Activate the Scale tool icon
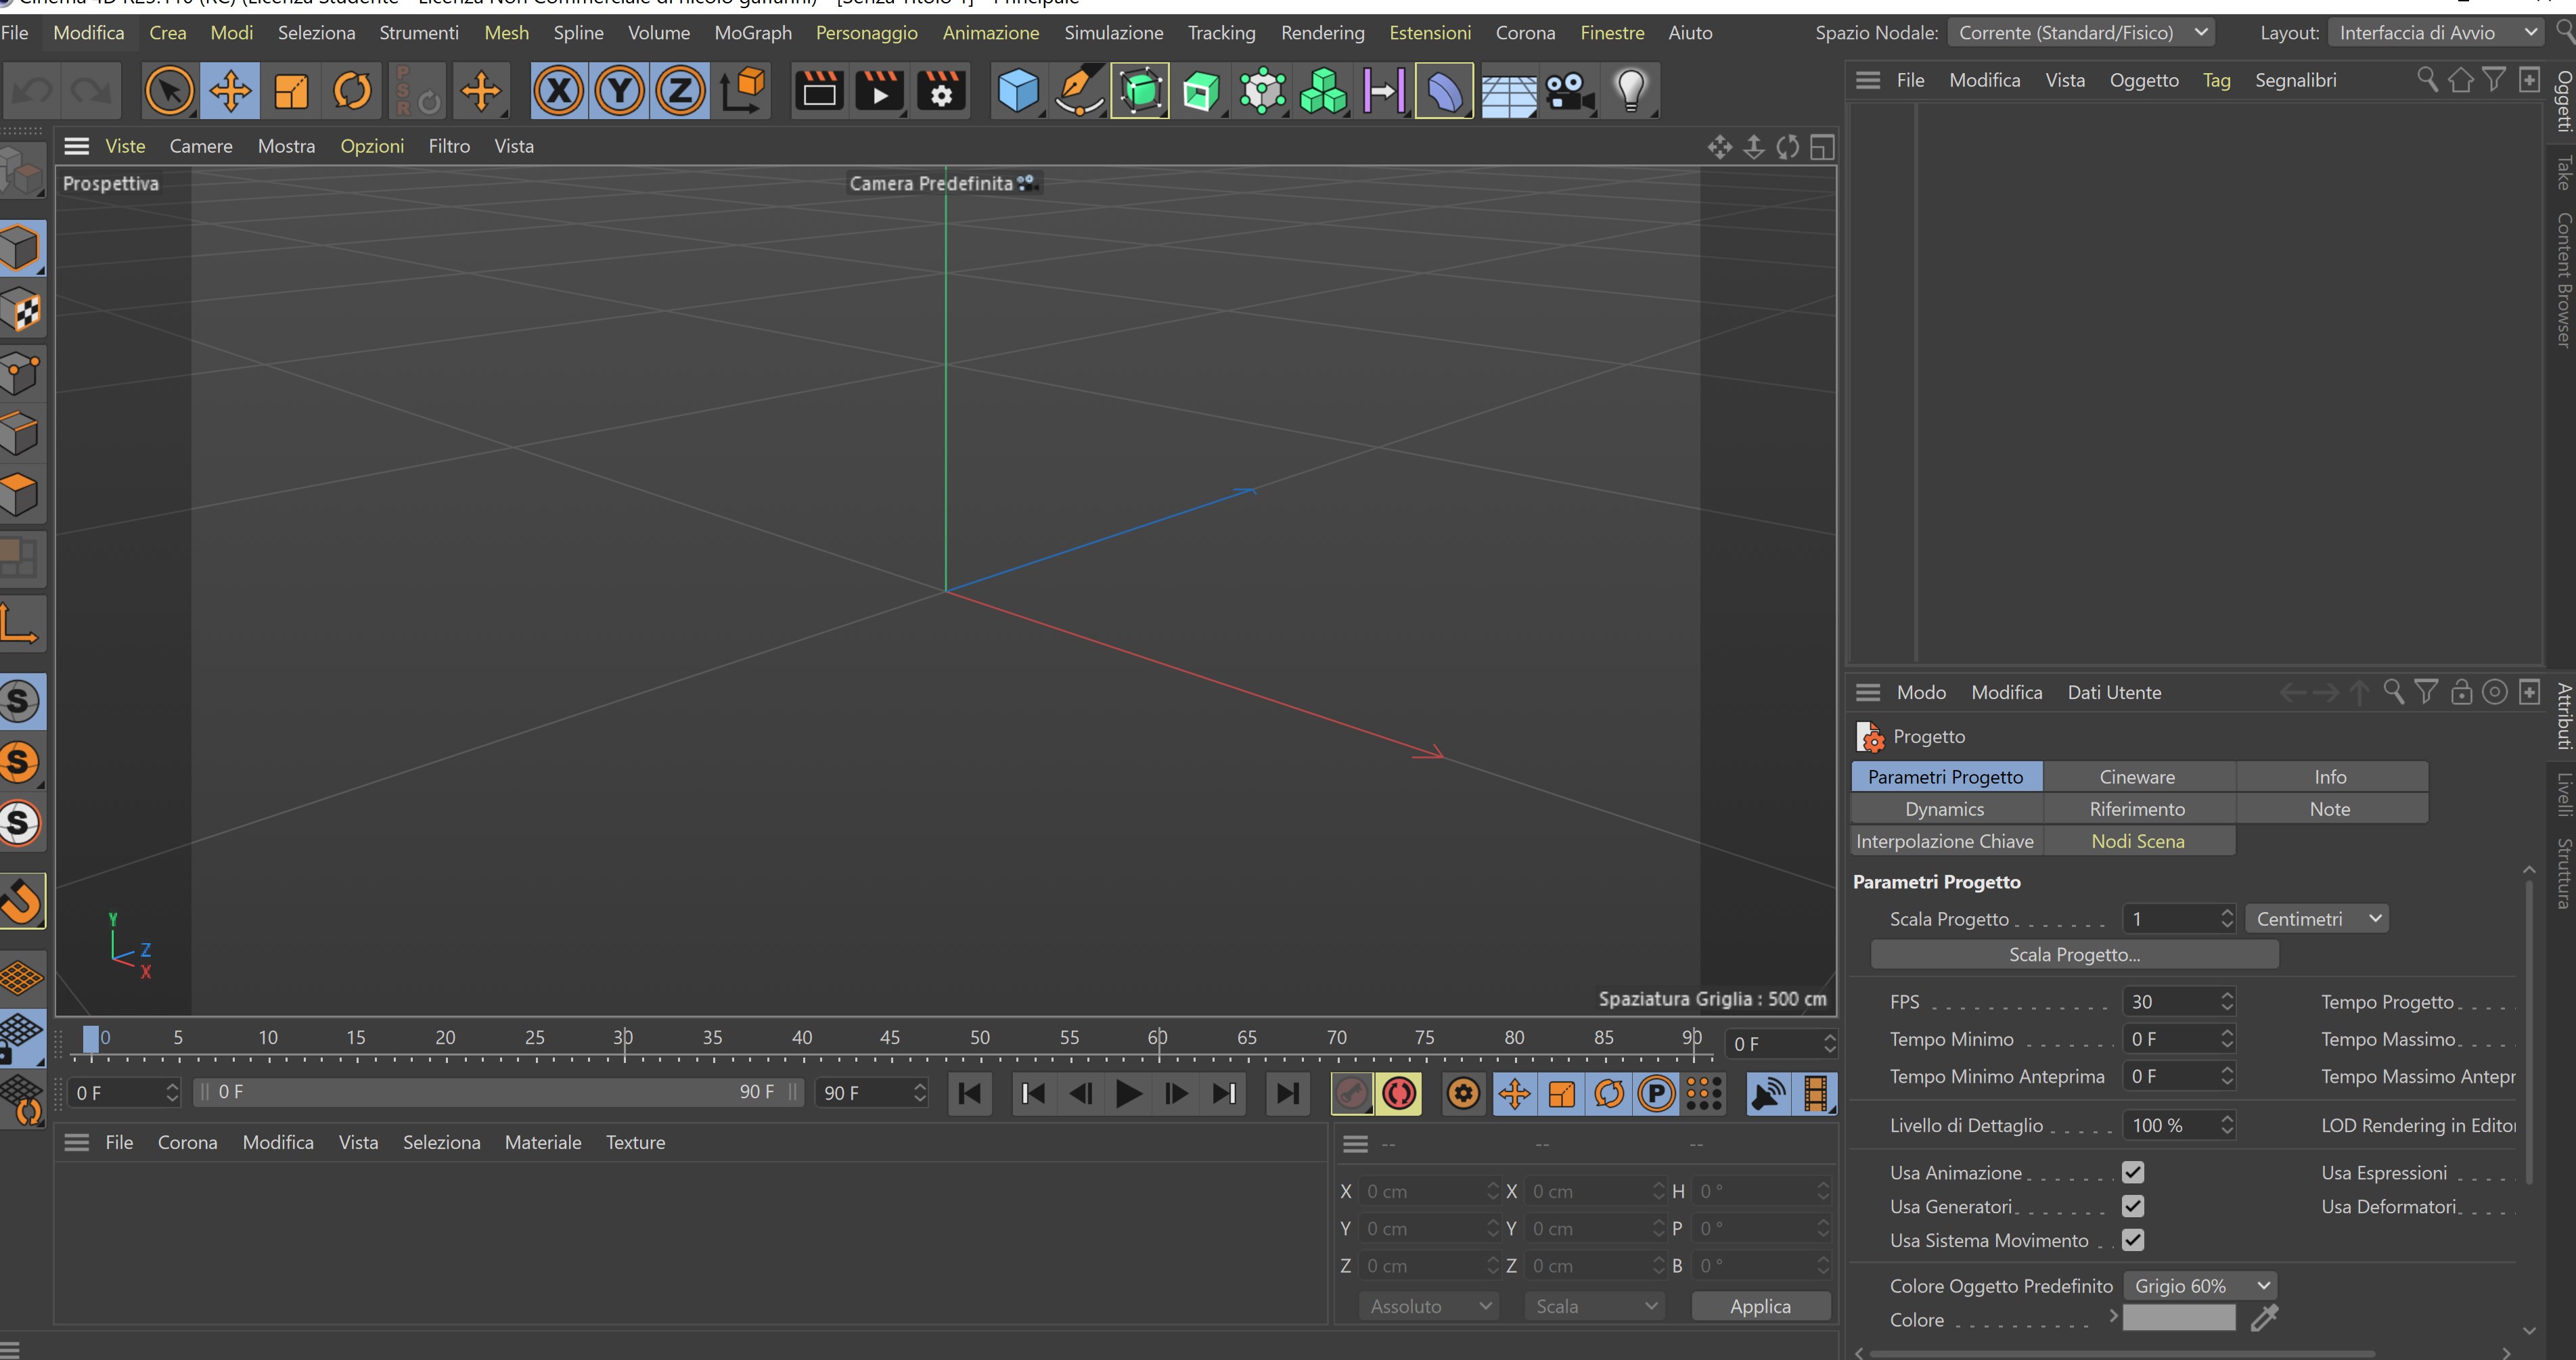The image size is (2576, 1360). 291,91
